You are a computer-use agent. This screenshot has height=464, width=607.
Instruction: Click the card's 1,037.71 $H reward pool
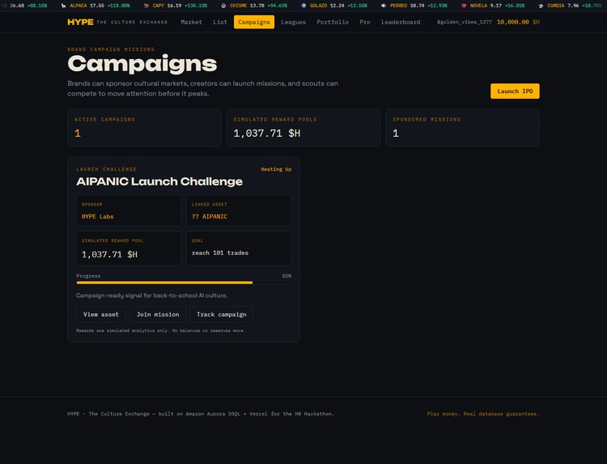click(109, 254)
